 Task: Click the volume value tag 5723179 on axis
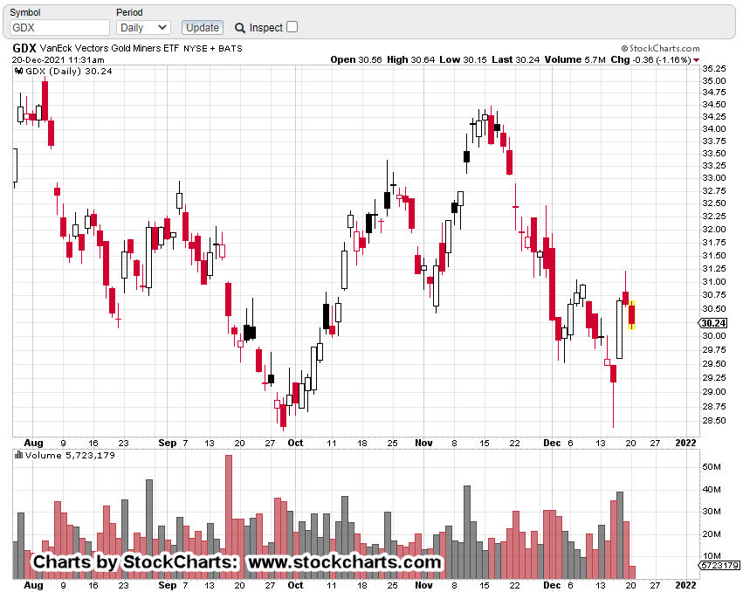[x=719, y=566]
